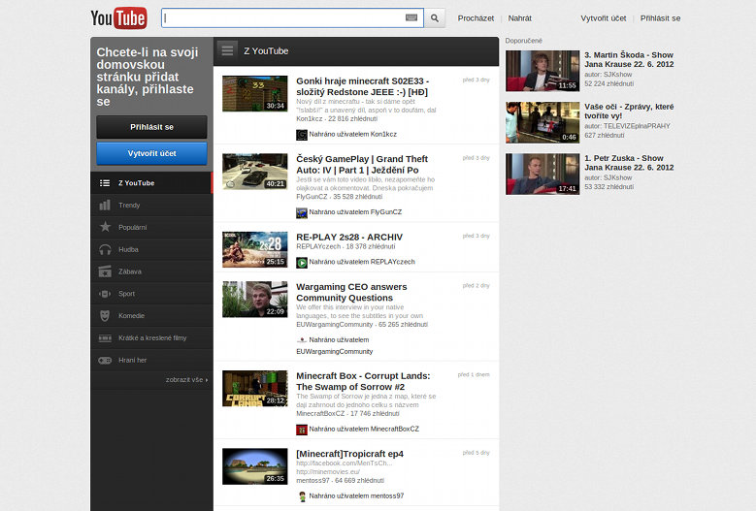The width and height of the screenshot is (756, 511).
Task: Click title Wargaming CEO answers Community Questions
Action: click(351, 292)
